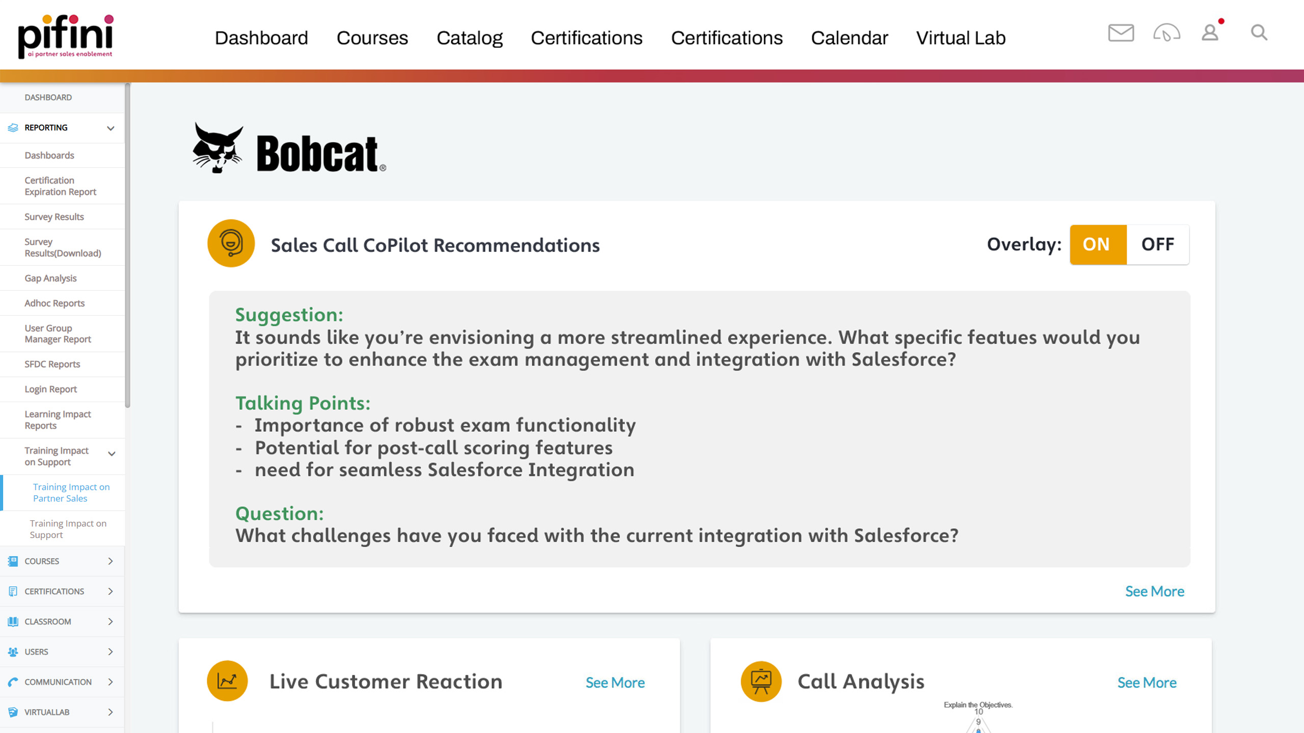Screen dimensions: 1304x733
Task: Click the sidebar vertical scrollbar
Action: click(127, 244)
